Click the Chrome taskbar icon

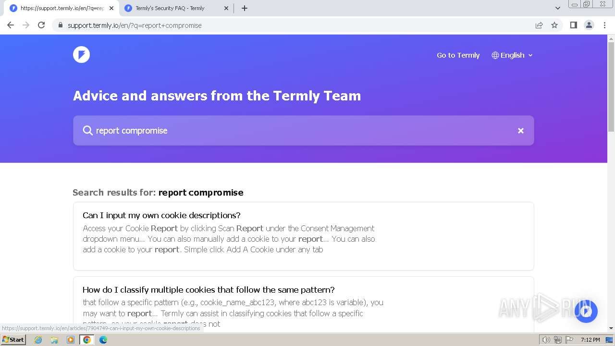[87, 340]
